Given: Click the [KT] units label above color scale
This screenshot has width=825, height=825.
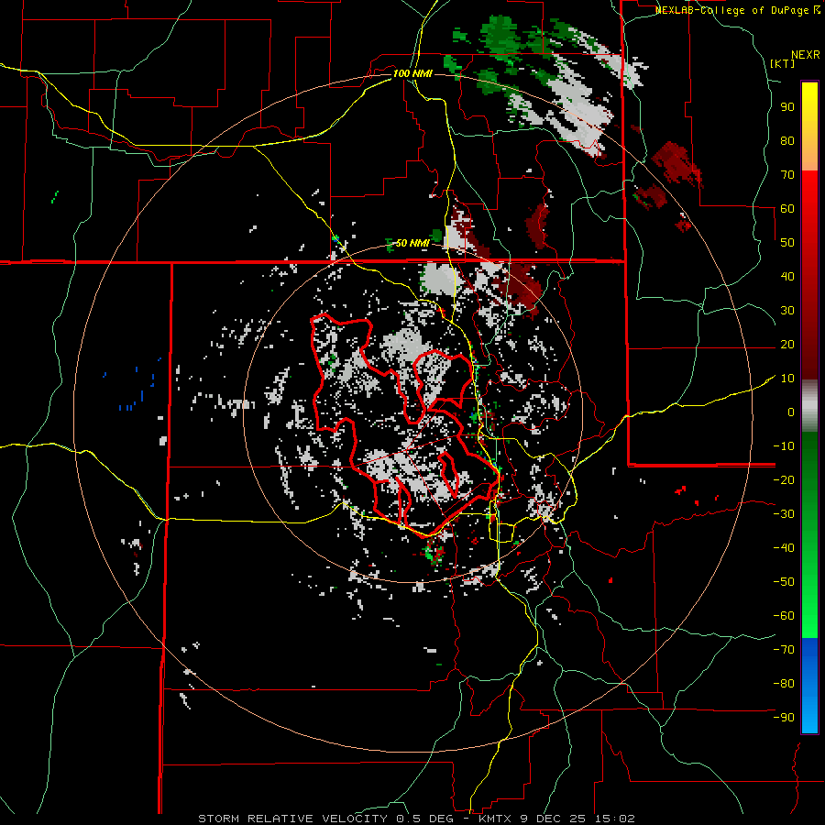Looking at the screenshot, I should 783,63.
